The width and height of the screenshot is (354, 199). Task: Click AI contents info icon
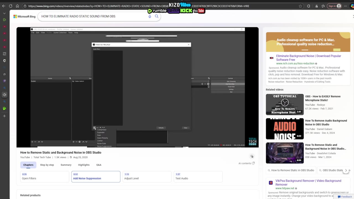coord(253,163)
